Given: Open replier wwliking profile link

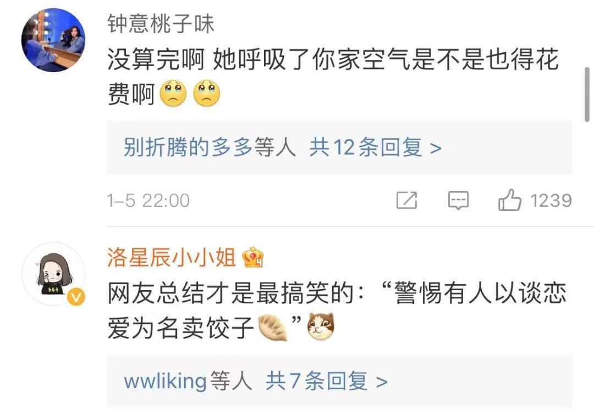Looking at the screenshot, I should 165,380.
